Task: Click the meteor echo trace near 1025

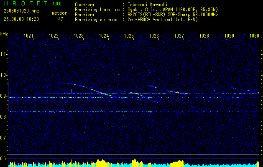Action: click(x=137, y=94)
